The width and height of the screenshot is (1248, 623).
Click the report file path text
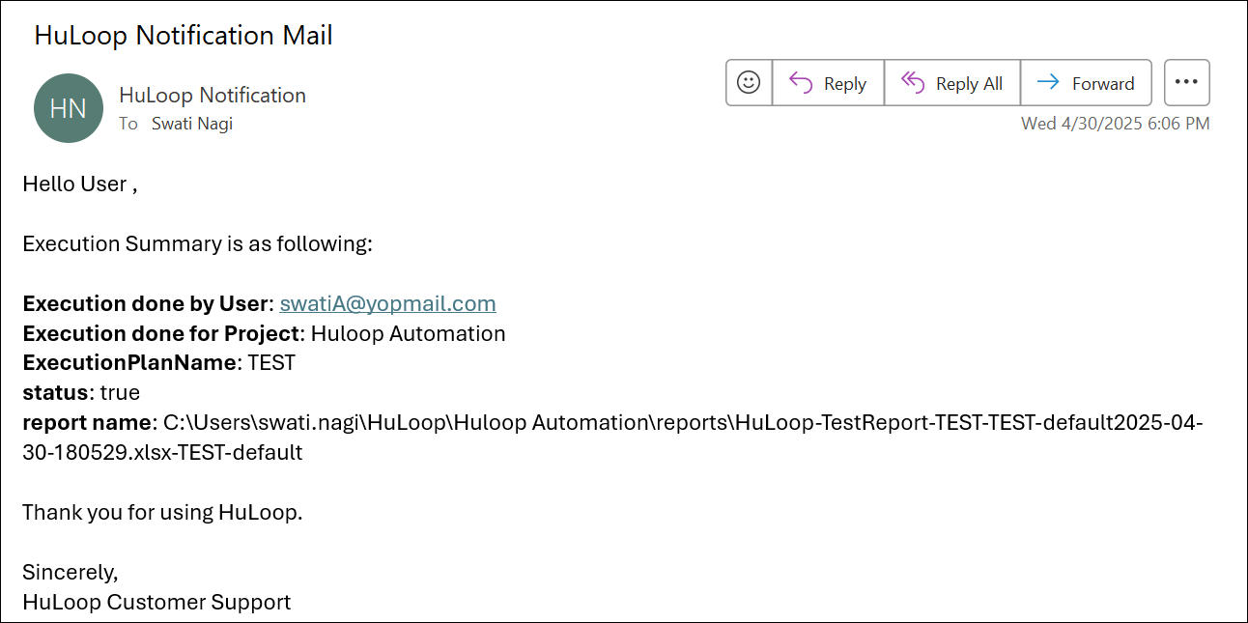[676, 423]
